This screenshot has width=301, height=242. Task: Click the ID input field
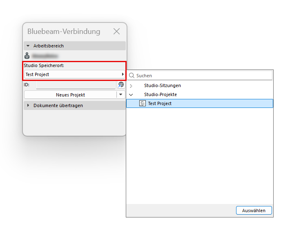pos(76,85)
